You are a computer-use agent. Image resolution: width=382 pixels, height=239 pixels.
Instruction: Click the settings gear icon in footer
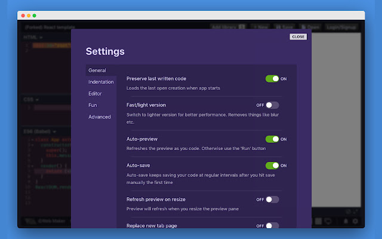[356, 221]
